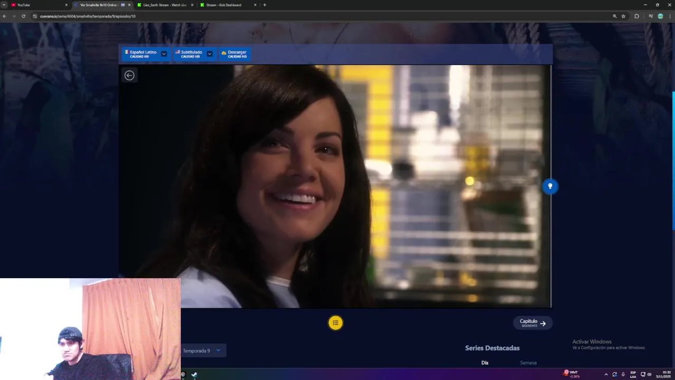
Task: Close the Lien_Sorth Stream tab
Action: (192, 5)
